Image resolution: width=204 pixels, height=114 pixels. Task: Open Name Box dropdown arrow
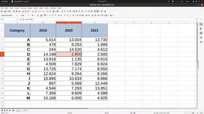tap(17, 19)
